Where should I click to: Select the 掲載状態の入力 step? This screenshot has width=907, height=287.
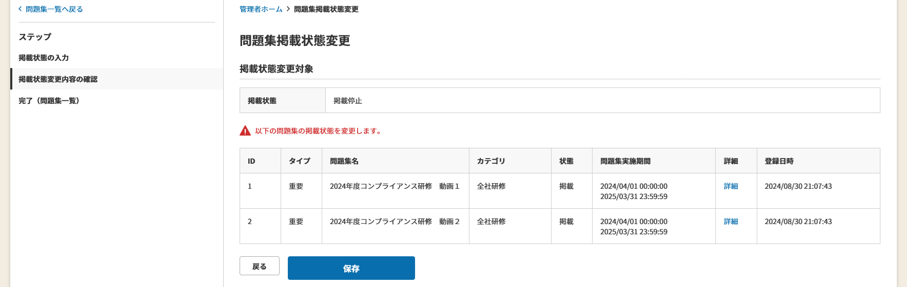44,58
